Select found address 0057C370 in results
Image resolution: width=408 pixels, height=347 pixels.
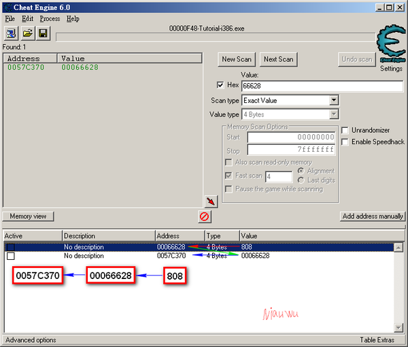[26, 67]
